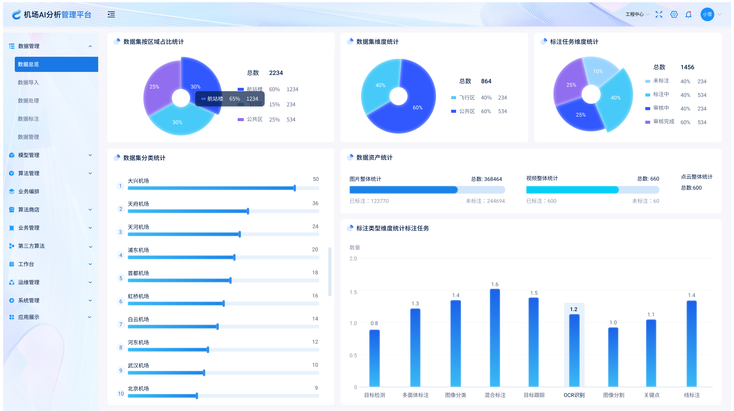734x411 pixels.
Task: Click the 小雪 user avatar
Action: point(707,14)
